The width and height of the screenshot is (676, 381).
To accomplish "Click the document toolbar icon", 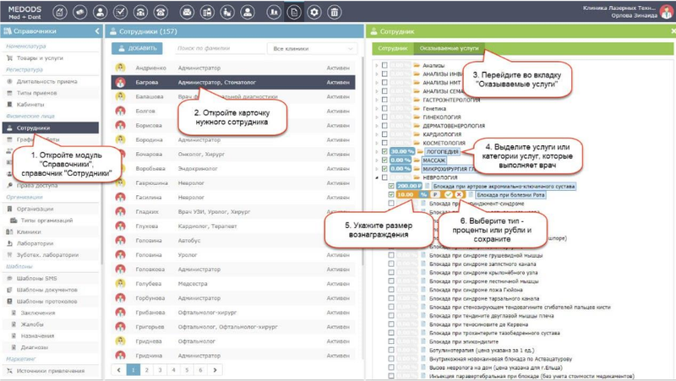I will tap(293, 13).
